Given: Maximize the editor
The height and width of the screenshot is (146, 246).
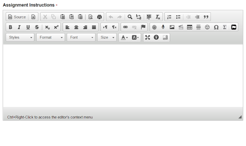Looking at the screenshot, I should point(147,37).
